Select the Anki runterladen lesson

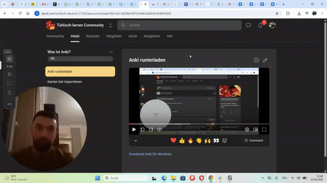[x=80, y=71]
